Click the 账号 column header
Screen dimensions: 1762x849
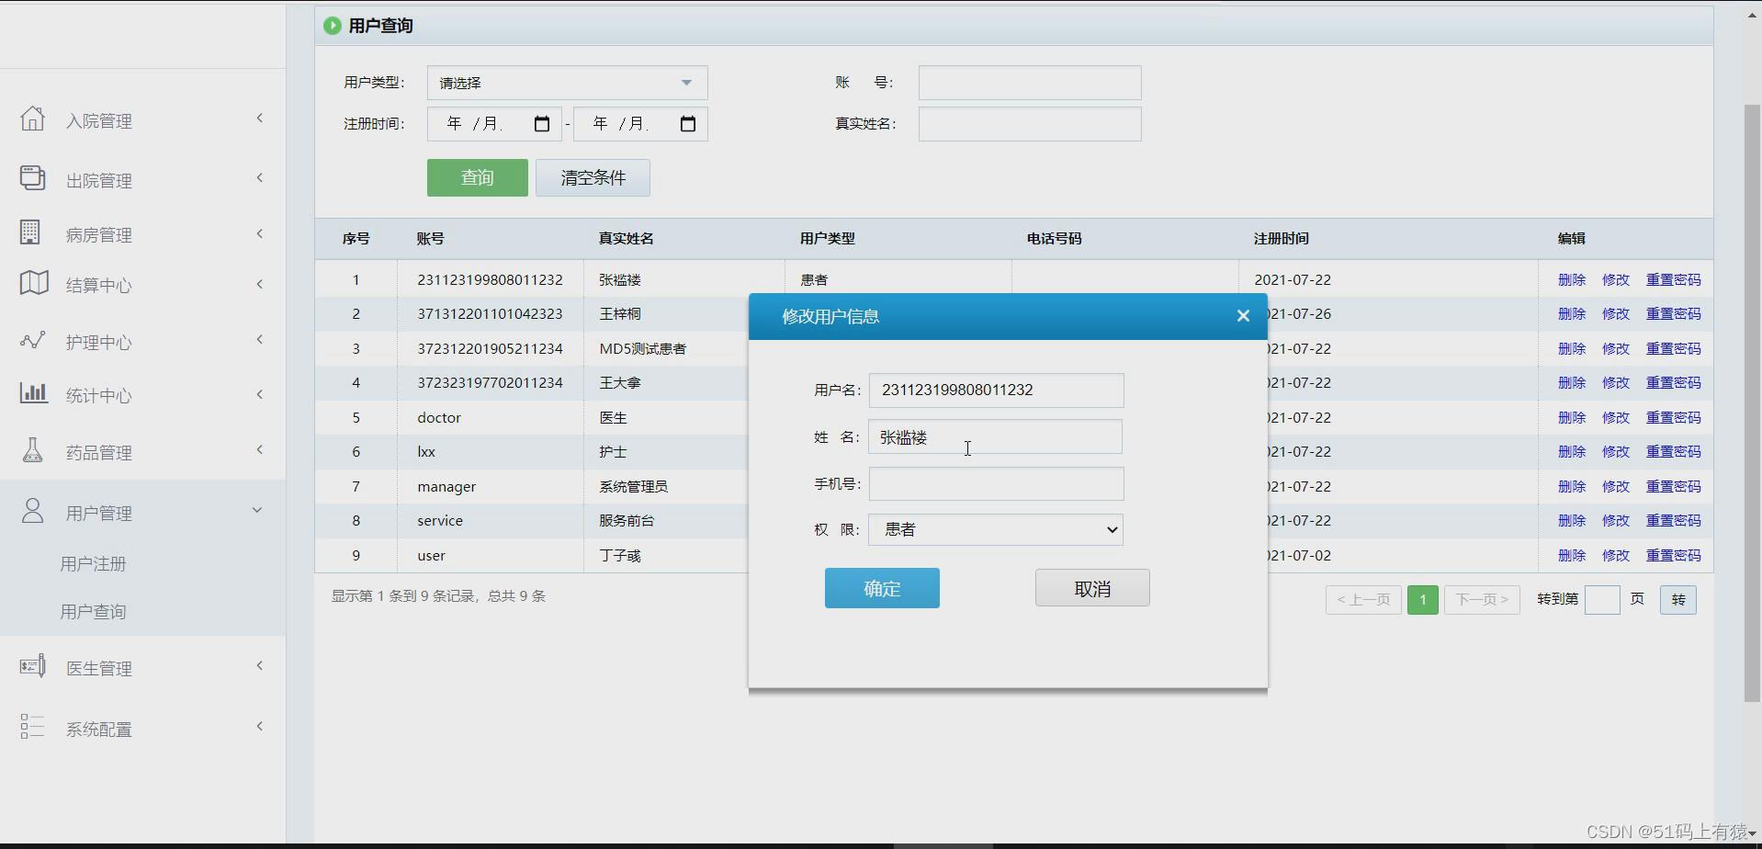[430, 239]
